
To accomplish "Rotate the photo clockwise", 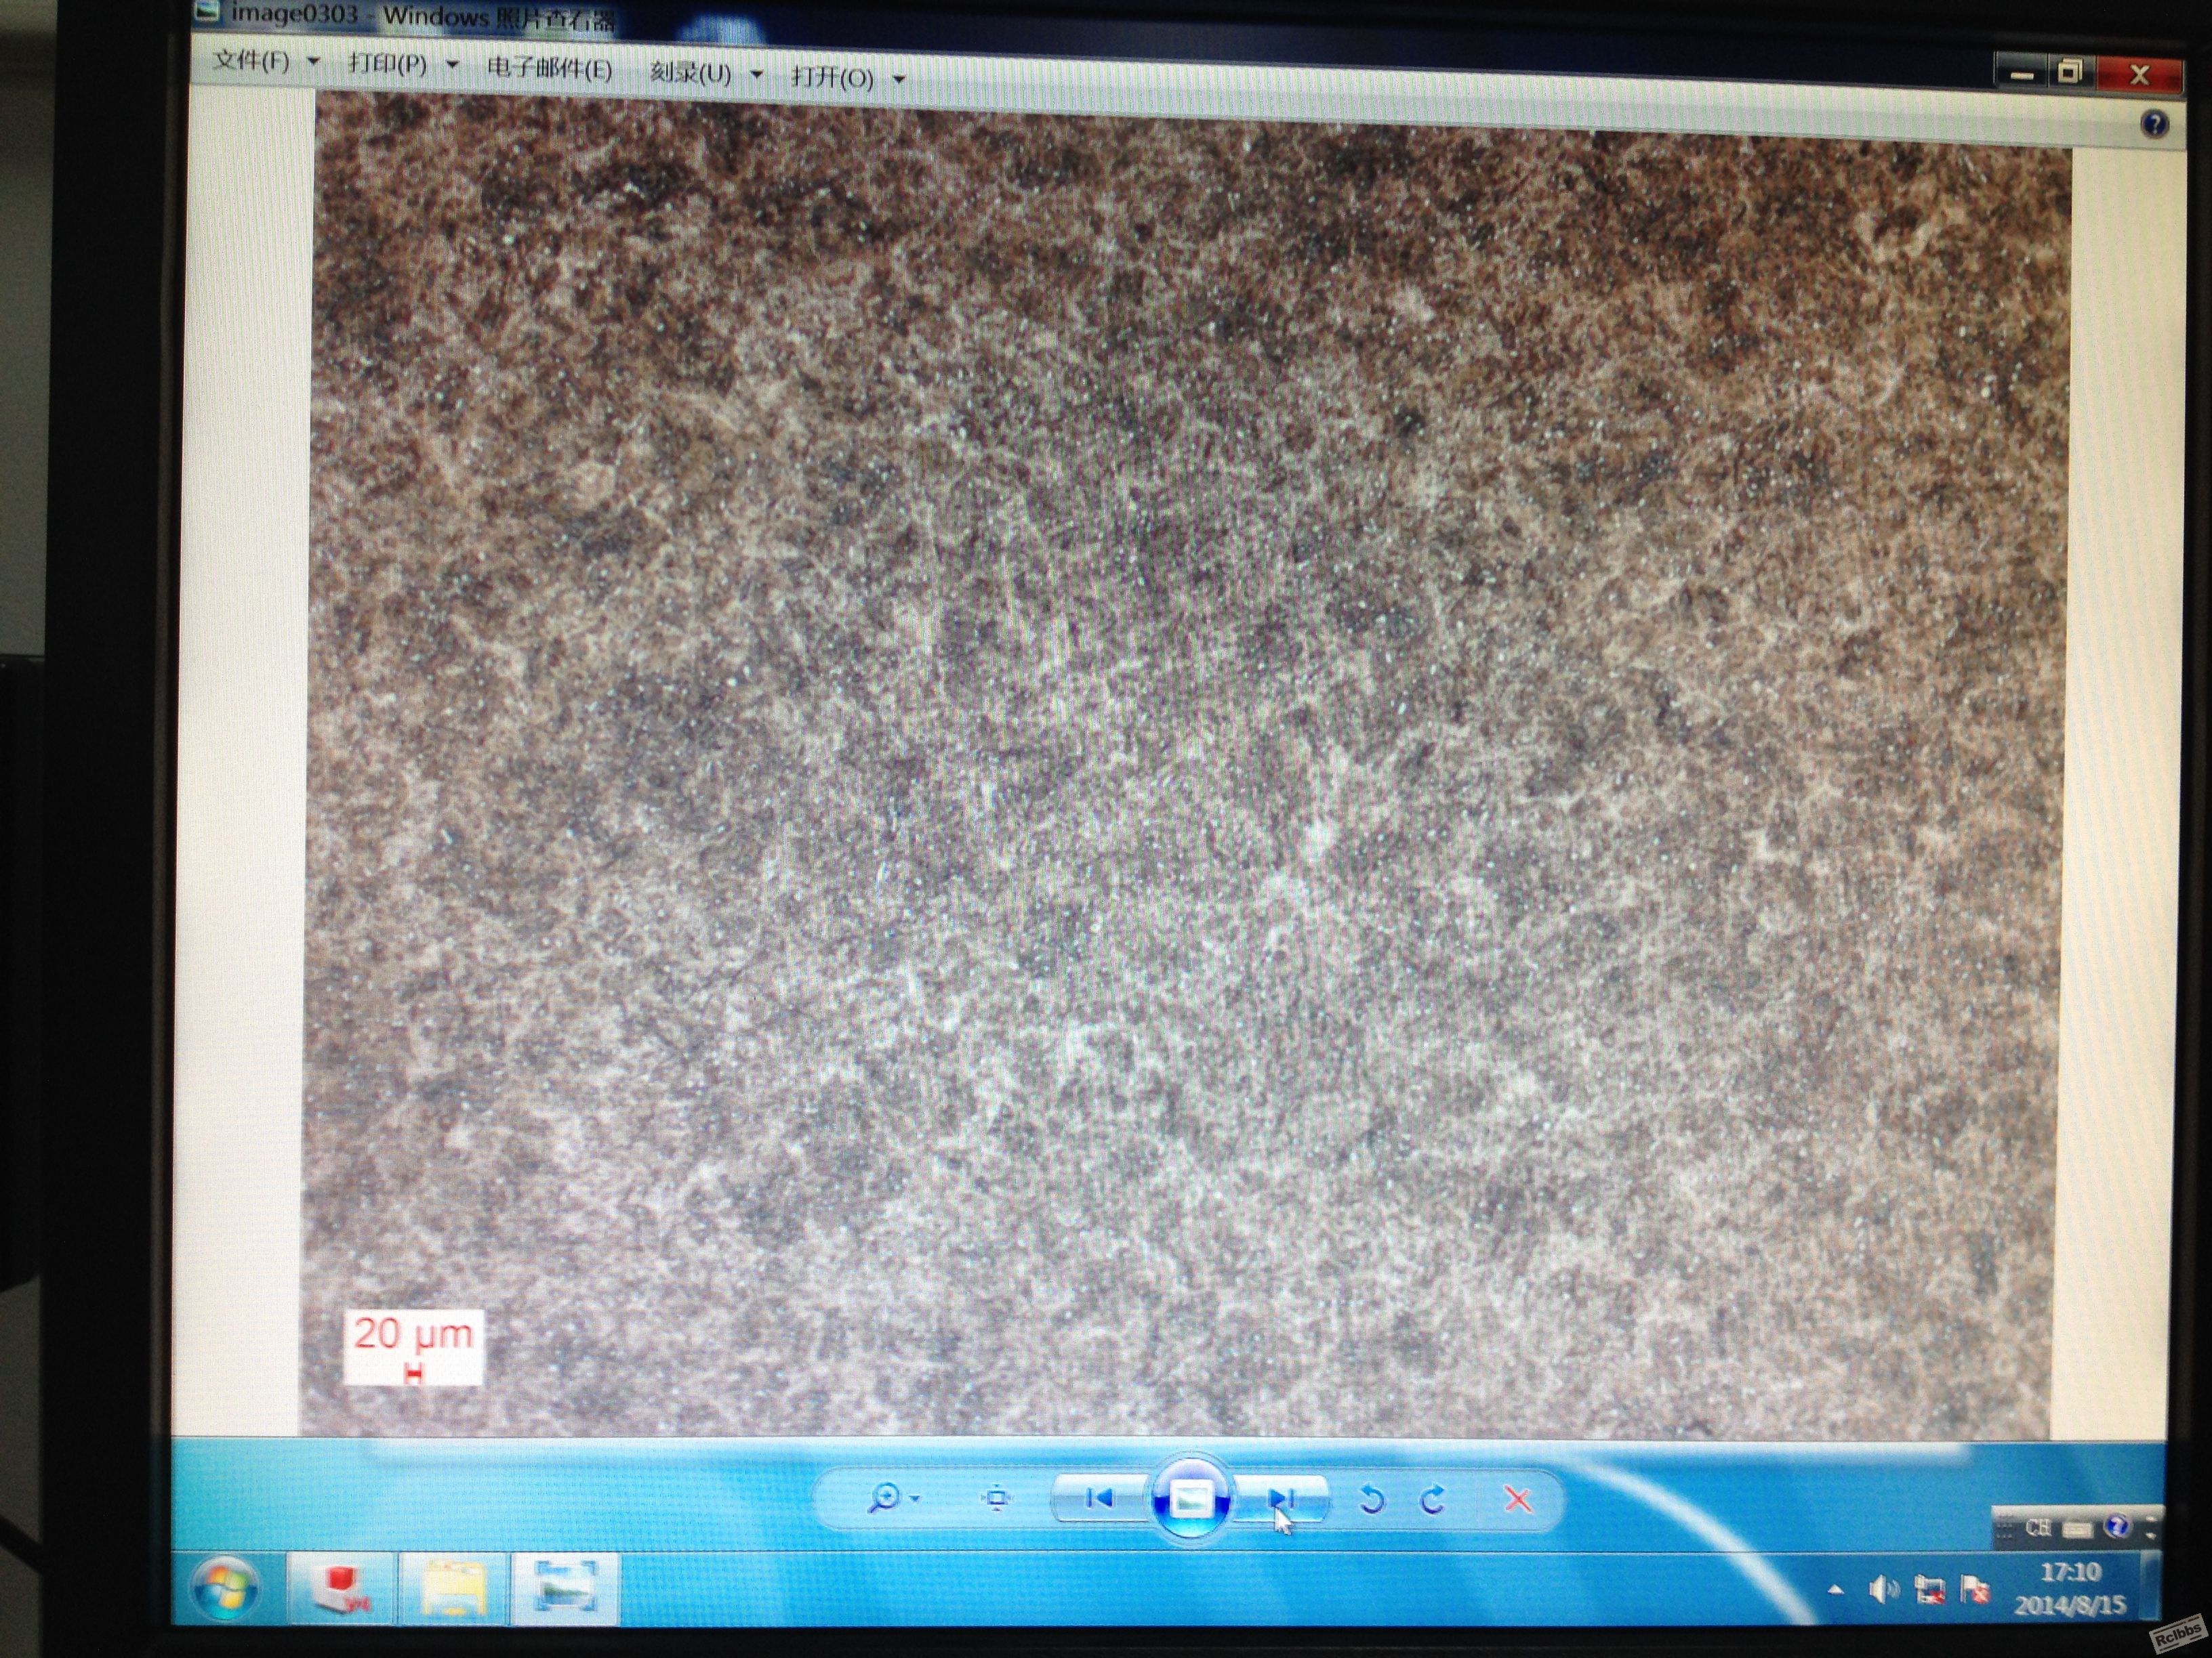I will pos(1433,1499).
